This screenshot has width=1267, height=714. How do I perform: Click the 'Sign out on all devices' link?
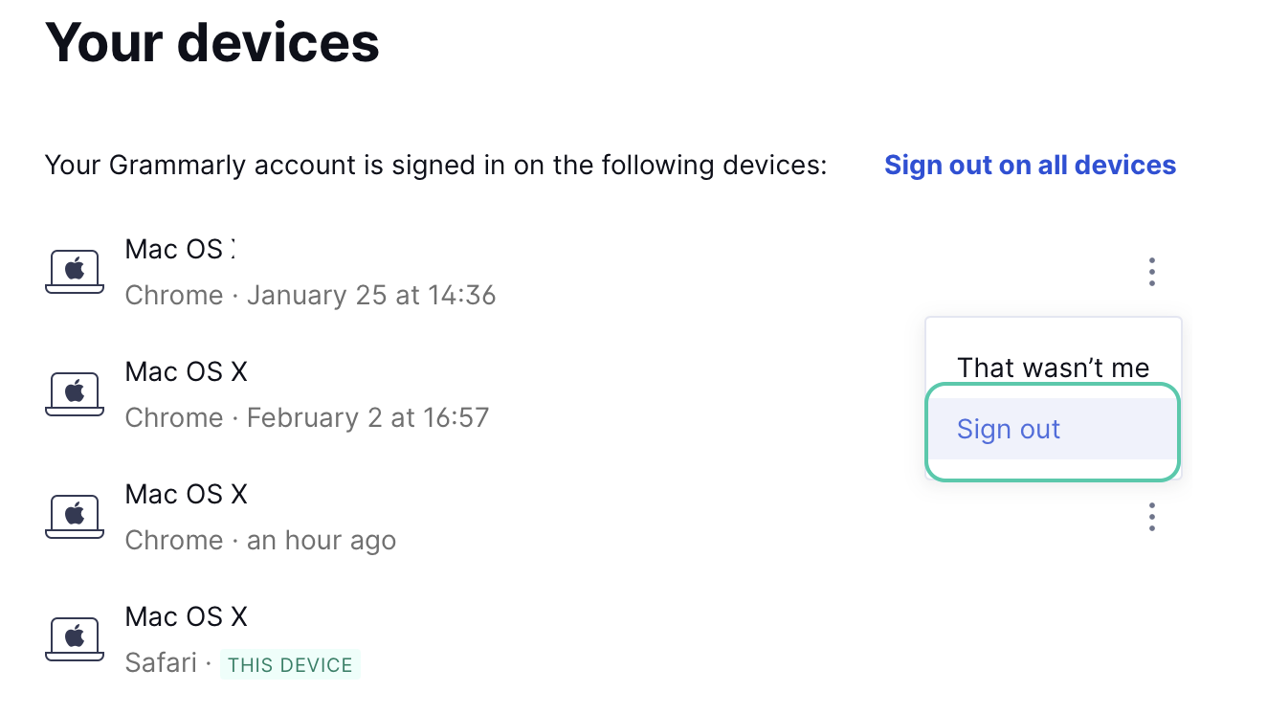1030,165
